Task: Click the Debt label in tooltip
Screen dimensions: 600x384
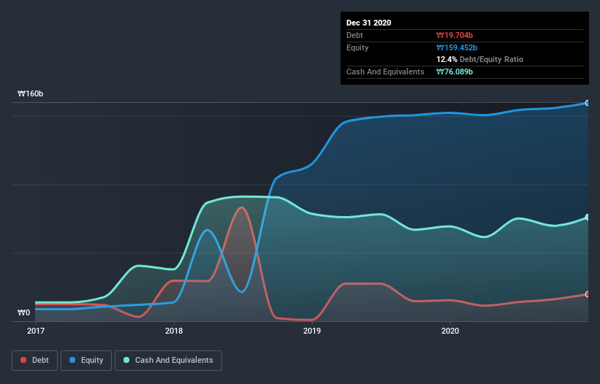Action: pyautogui.click(x=354, y=35)
